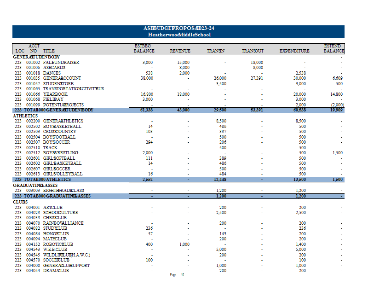Click the TRANS IN column header
The height and width of the screenshot is (285, 368).
[x=215, y=51]
